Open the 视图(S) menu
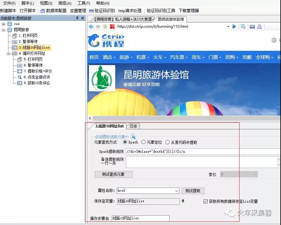Viewport: 281px width, 225px height. 46,3
